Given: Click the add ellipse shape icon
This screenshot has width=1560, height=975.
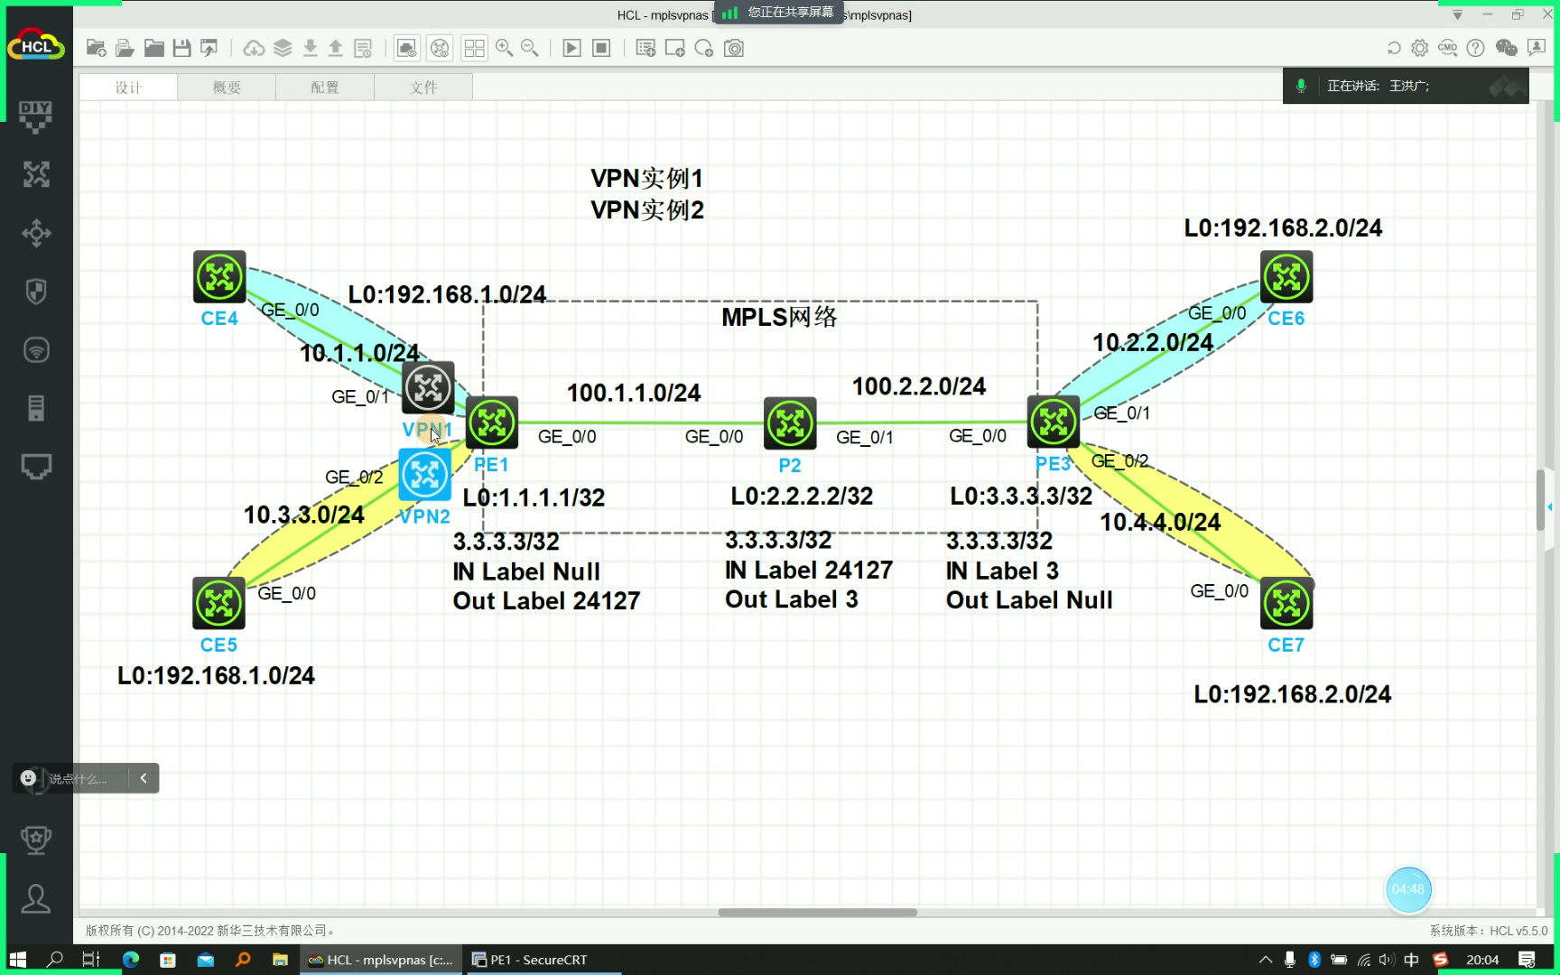Looking at the screenshot, I should point(704,48).
